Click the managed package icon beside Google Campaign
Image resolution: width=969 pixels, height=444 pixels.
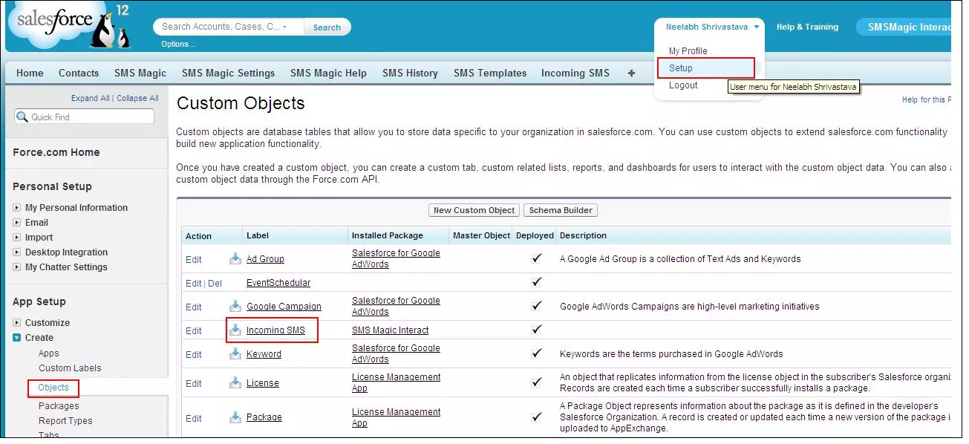click(235, 306)
